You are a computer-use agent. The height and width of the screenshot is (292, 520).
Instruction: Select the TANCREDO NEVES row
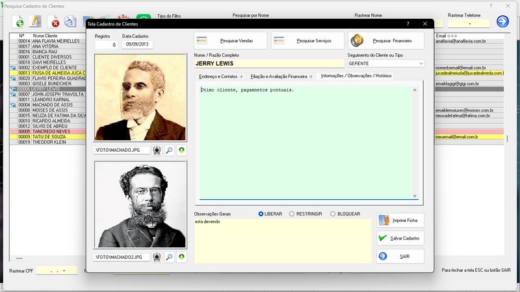(x=48, y=132)
